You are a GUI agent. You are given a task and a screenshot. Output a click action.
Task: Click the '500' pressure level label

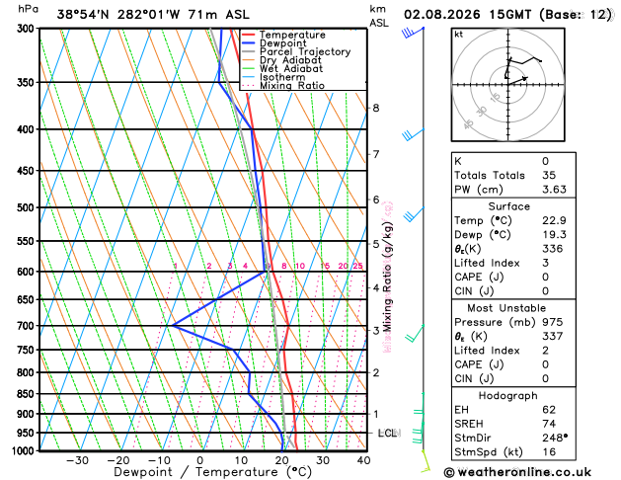(x=28, y=207)
